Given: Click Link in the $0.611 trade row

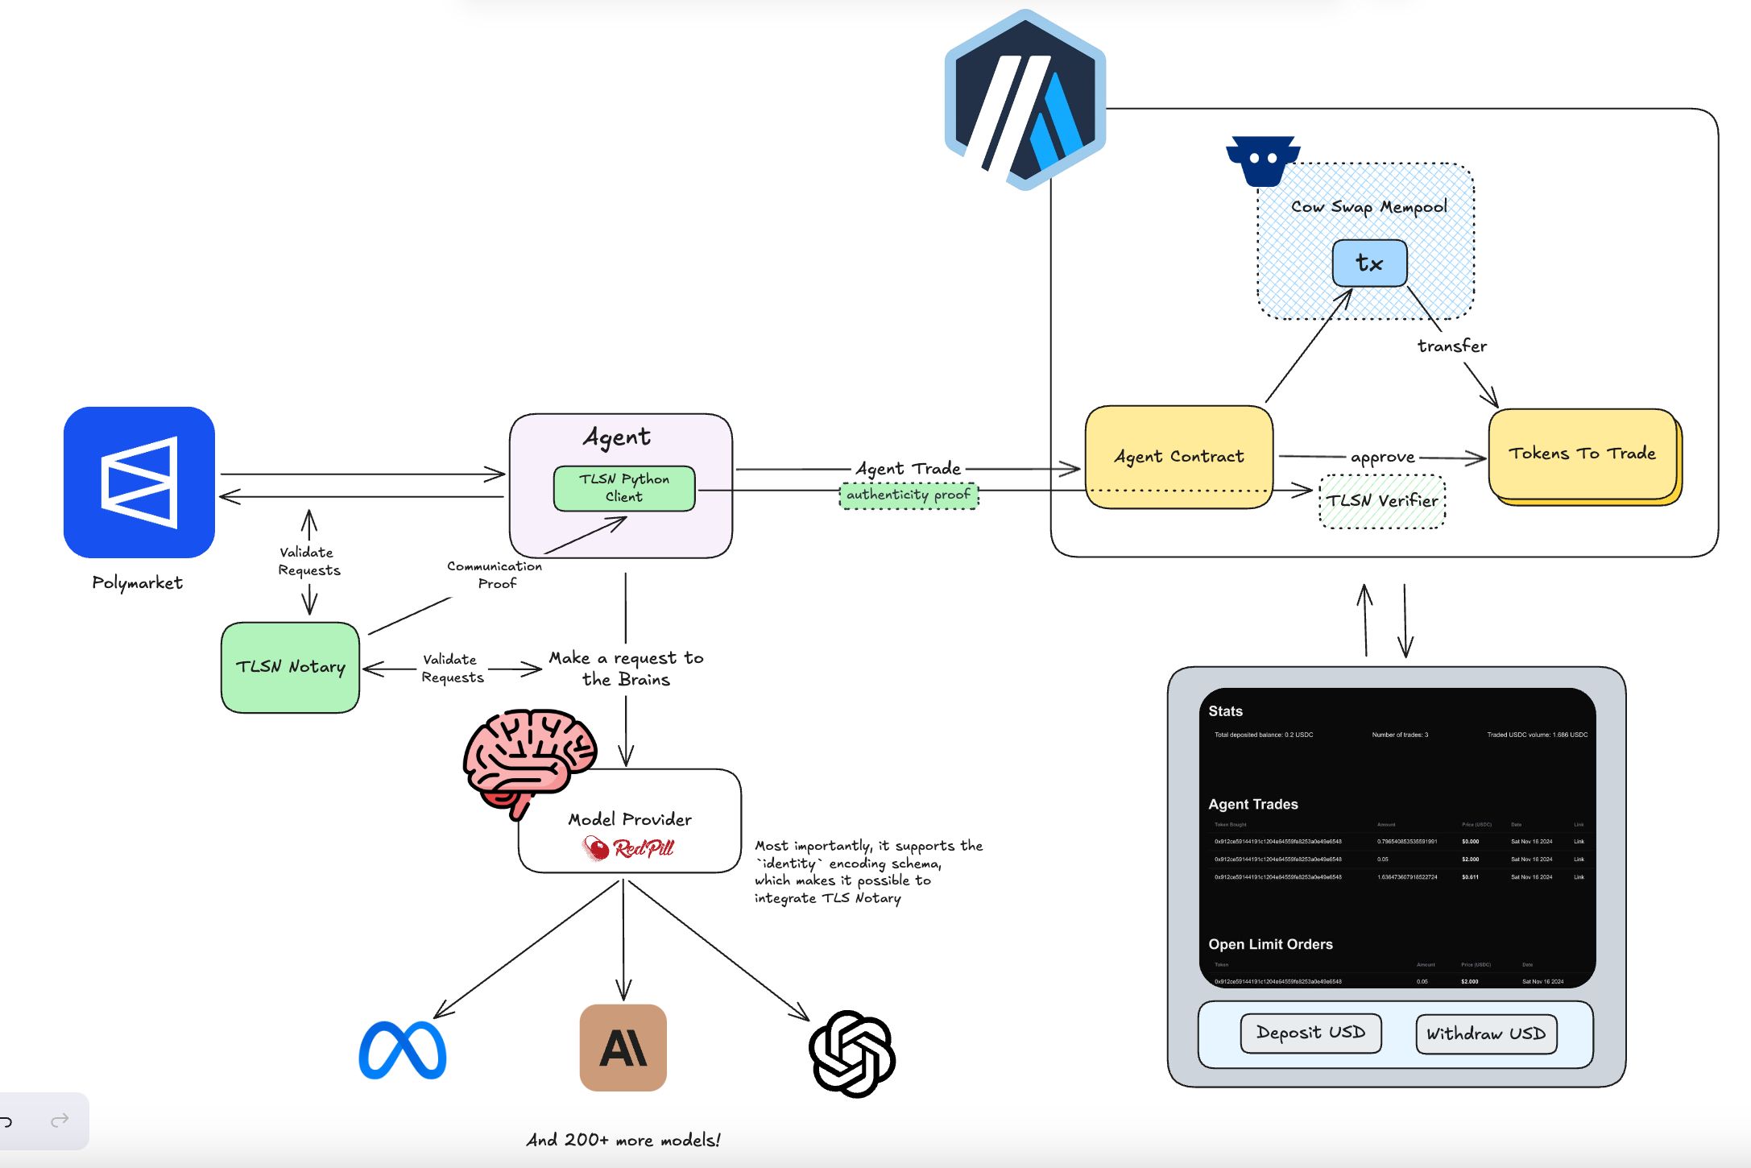Looking at the screenshot, I should 1579,877.
